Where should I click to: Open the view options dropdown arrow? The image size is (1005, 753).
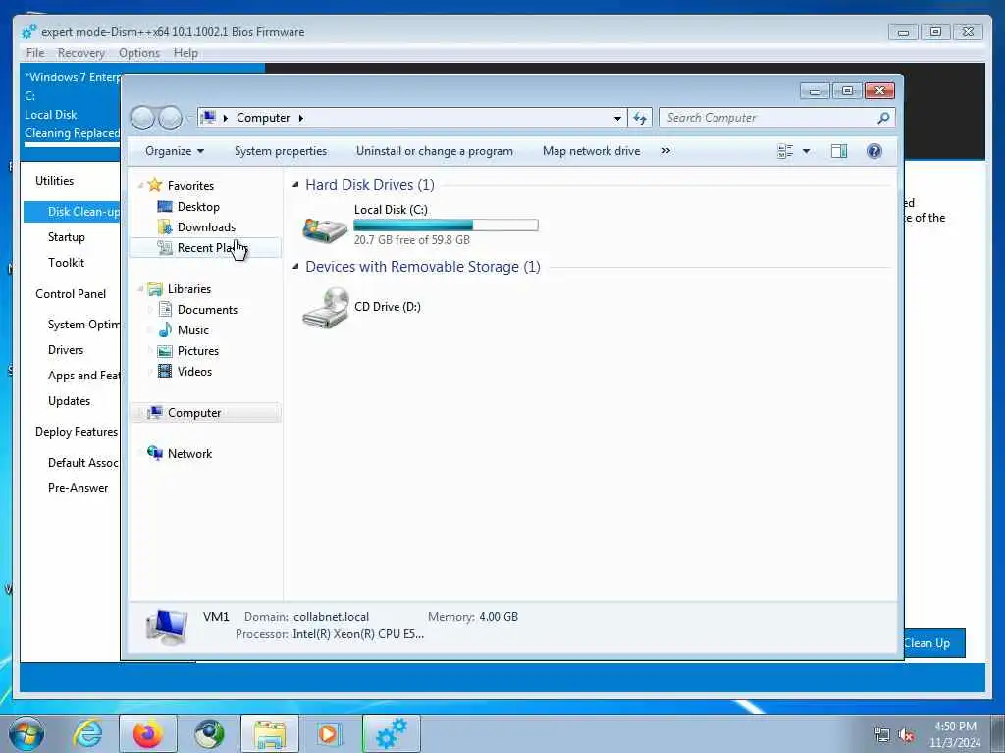[x=807, y=151]
